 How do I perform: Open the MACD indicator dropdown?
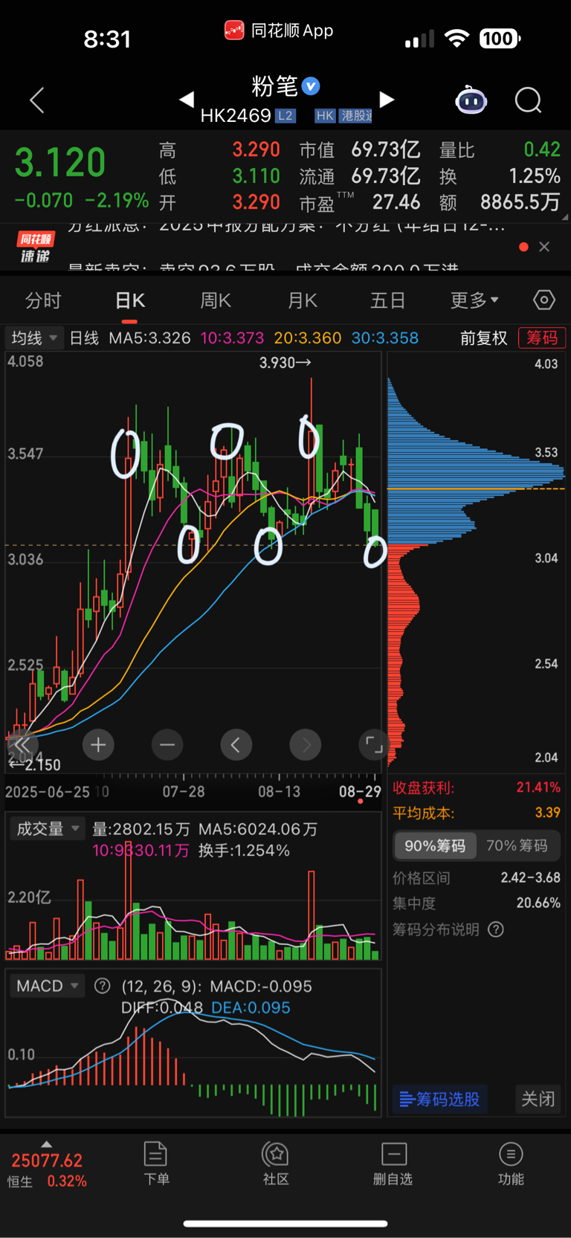click(x=48, y=986)
